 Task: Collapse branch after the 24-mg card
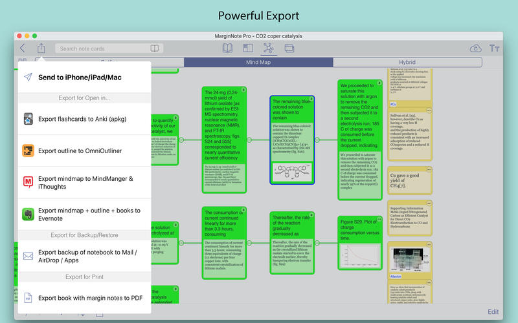point(249,140)
